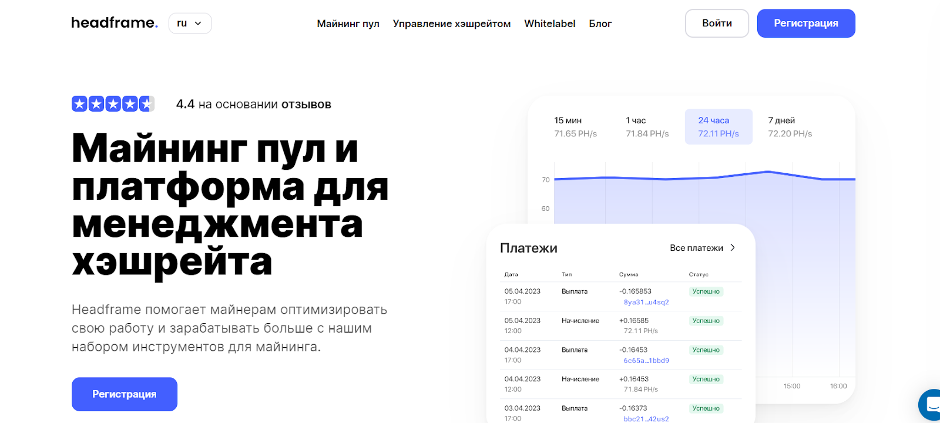This screenshot has height=423, width=940.
Task: Click Выплата in the 05.04.2023 row
Action: pos(575,291)
